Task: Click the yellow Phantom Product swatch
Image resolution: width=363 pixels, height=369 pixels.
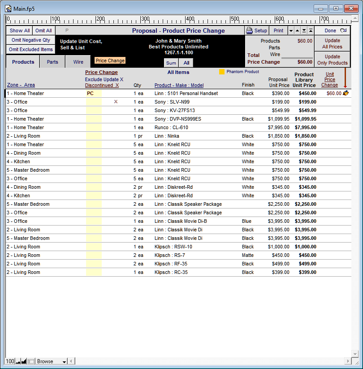Action: (222, 72)
